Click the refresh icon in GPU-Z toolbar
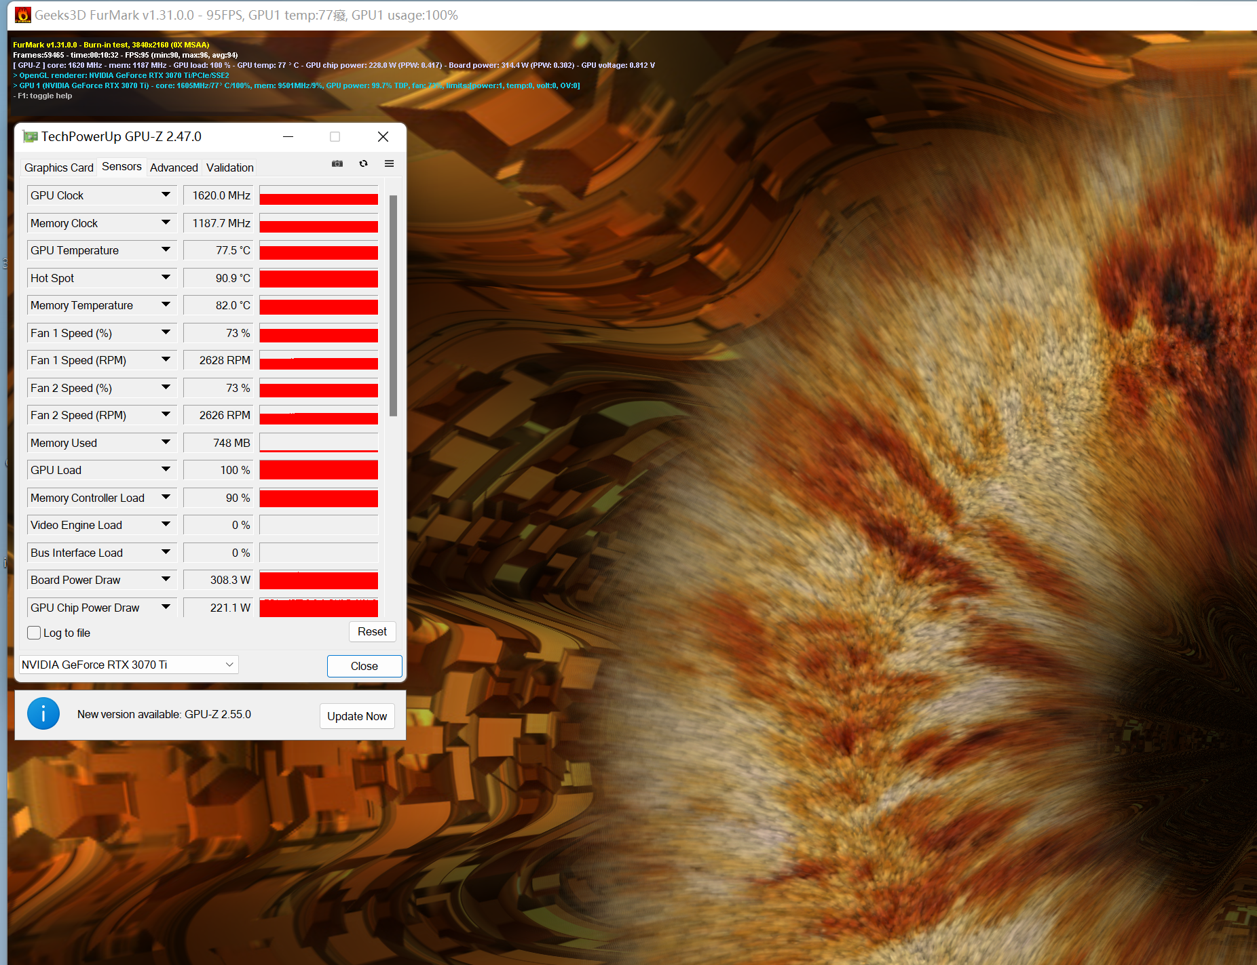Image resolution: width=1257 pixels, height=965 pixels. tap(364, 163)
